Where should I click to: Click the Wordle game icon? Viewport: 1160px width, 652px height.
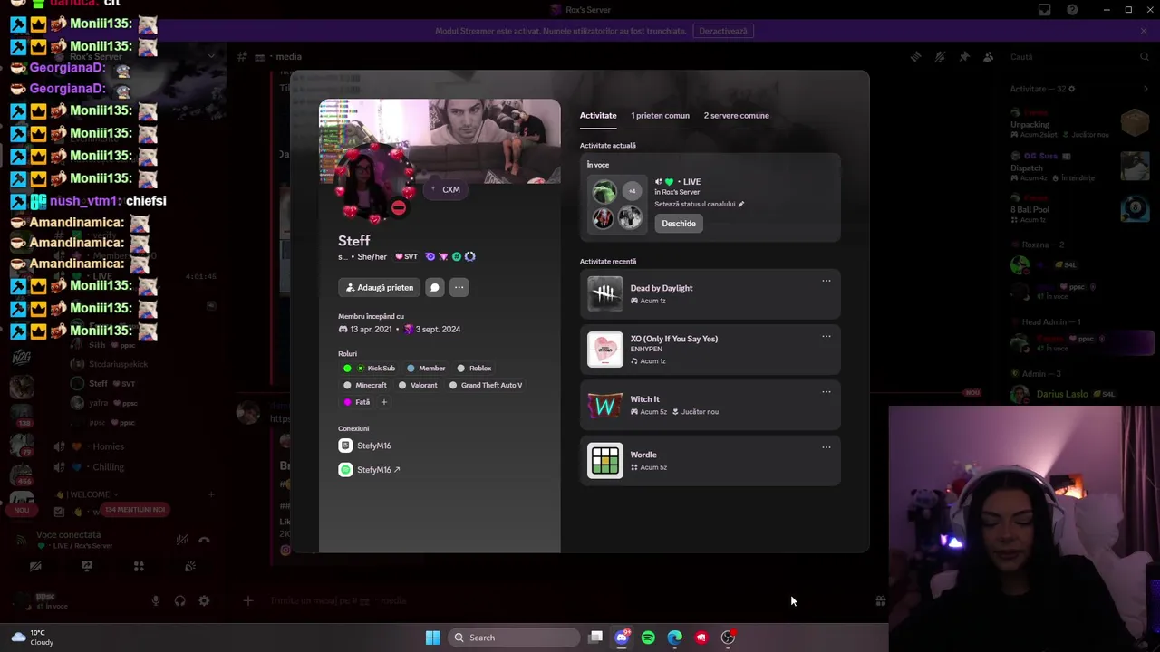pyautogui.click(x=605, y=460)
